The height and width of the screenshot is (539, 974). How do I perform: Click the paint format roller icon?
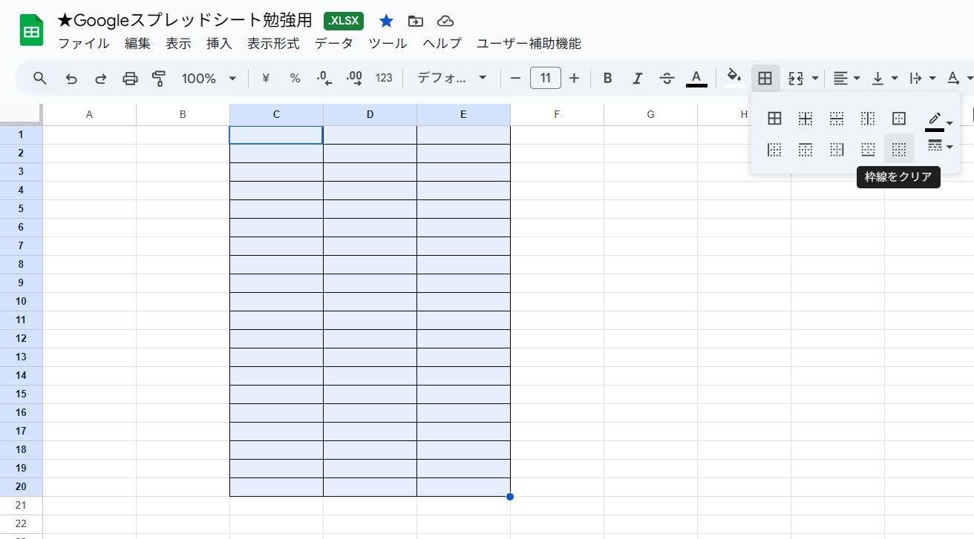pos(159,79)
